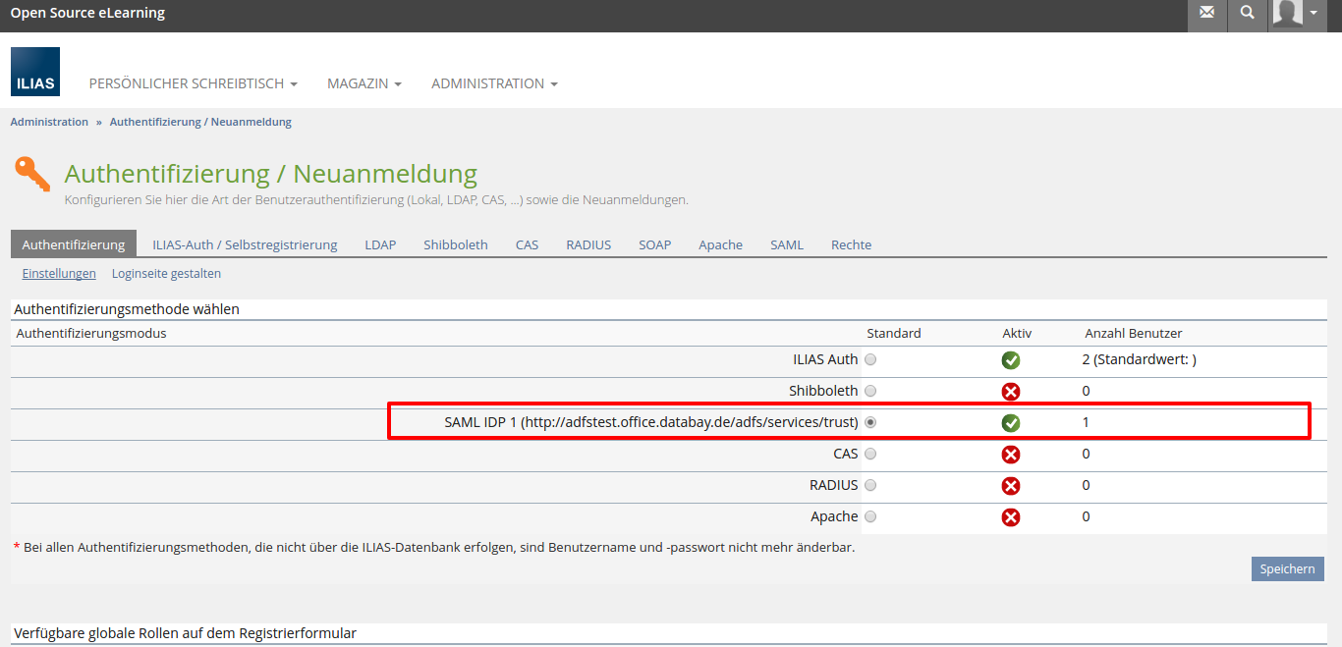Click green active checkmark for ILIAS Auth
This screenshot has height=647, width=1342.
tap(1011, 360)
